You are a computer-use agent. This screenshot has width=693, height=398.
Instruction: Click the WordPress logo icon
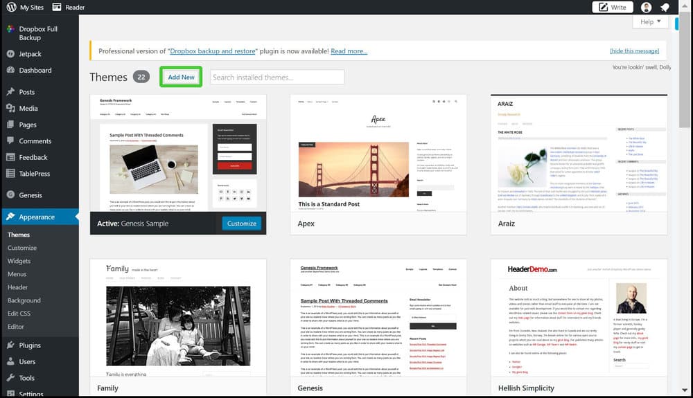tap(12, 7)
